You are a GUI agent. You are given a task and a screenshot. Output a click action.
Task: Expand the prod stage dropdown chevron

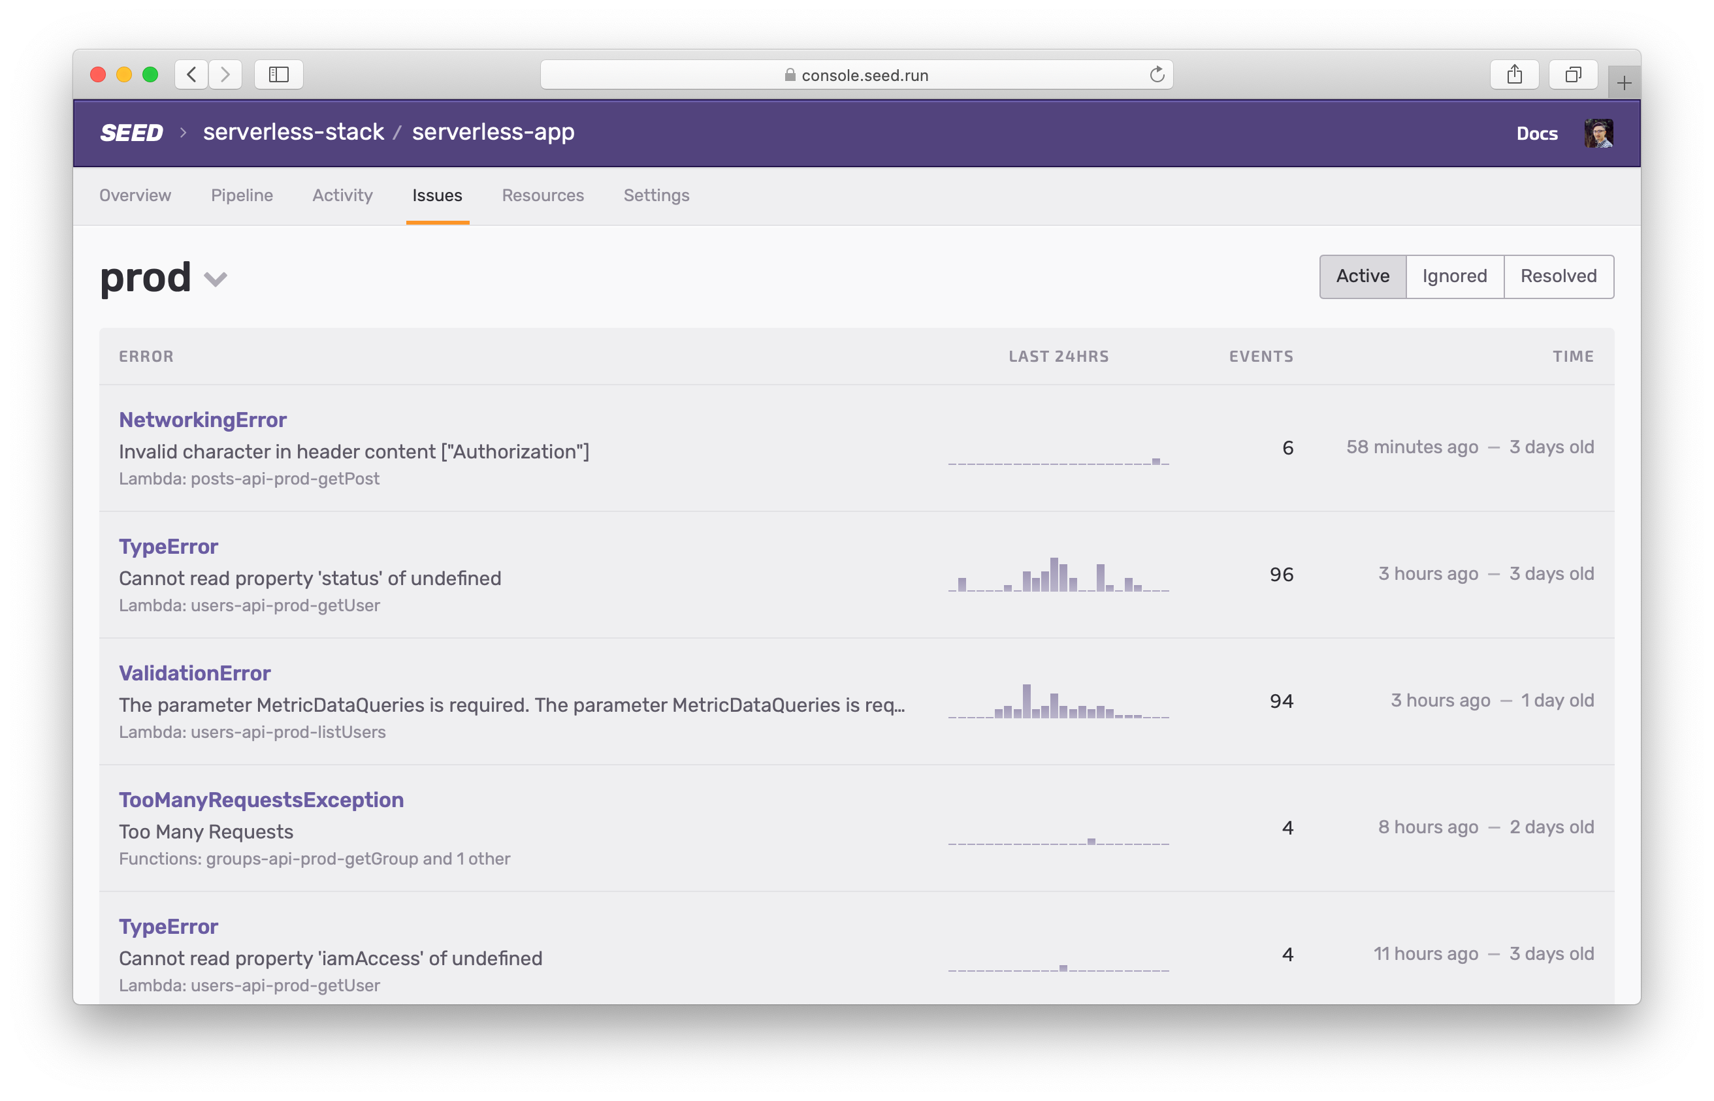(x=216, y=279)
